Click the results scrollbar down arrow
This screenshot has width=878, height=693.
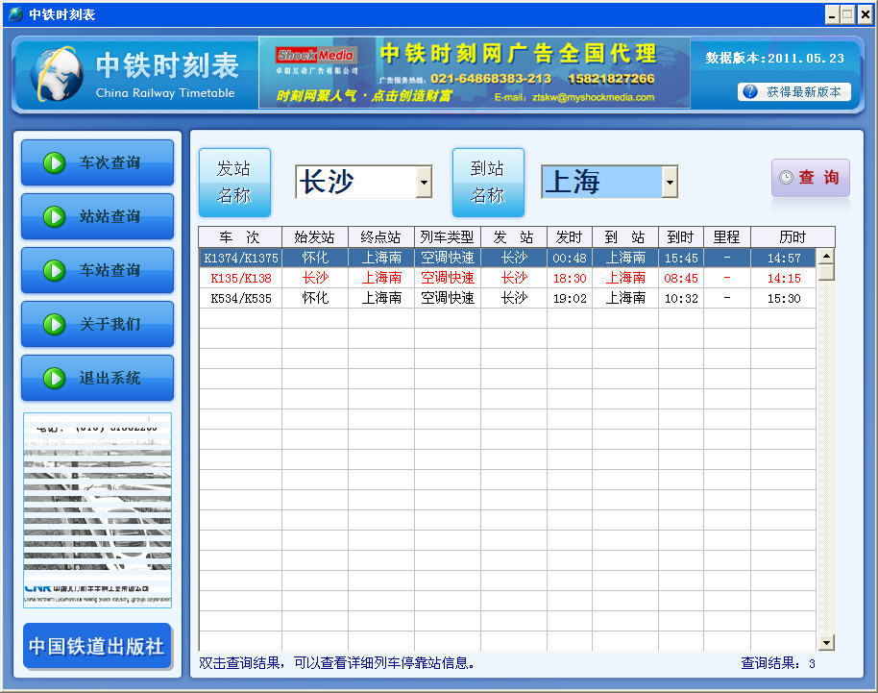coord(826,642)
